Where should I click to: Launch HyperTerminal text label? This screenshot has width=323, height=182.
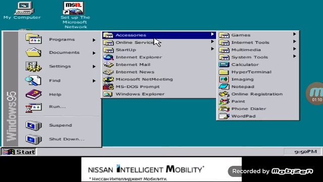point(251,72)
